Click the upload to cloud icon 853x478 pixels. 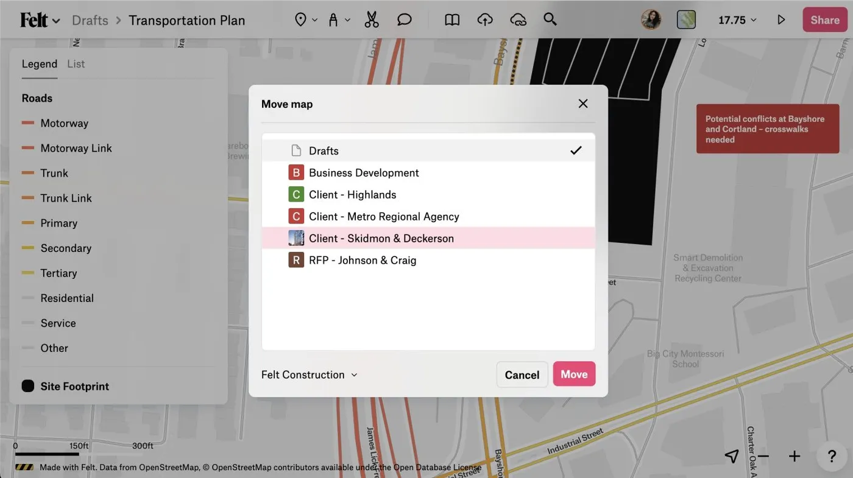click(x=485, y=20)
